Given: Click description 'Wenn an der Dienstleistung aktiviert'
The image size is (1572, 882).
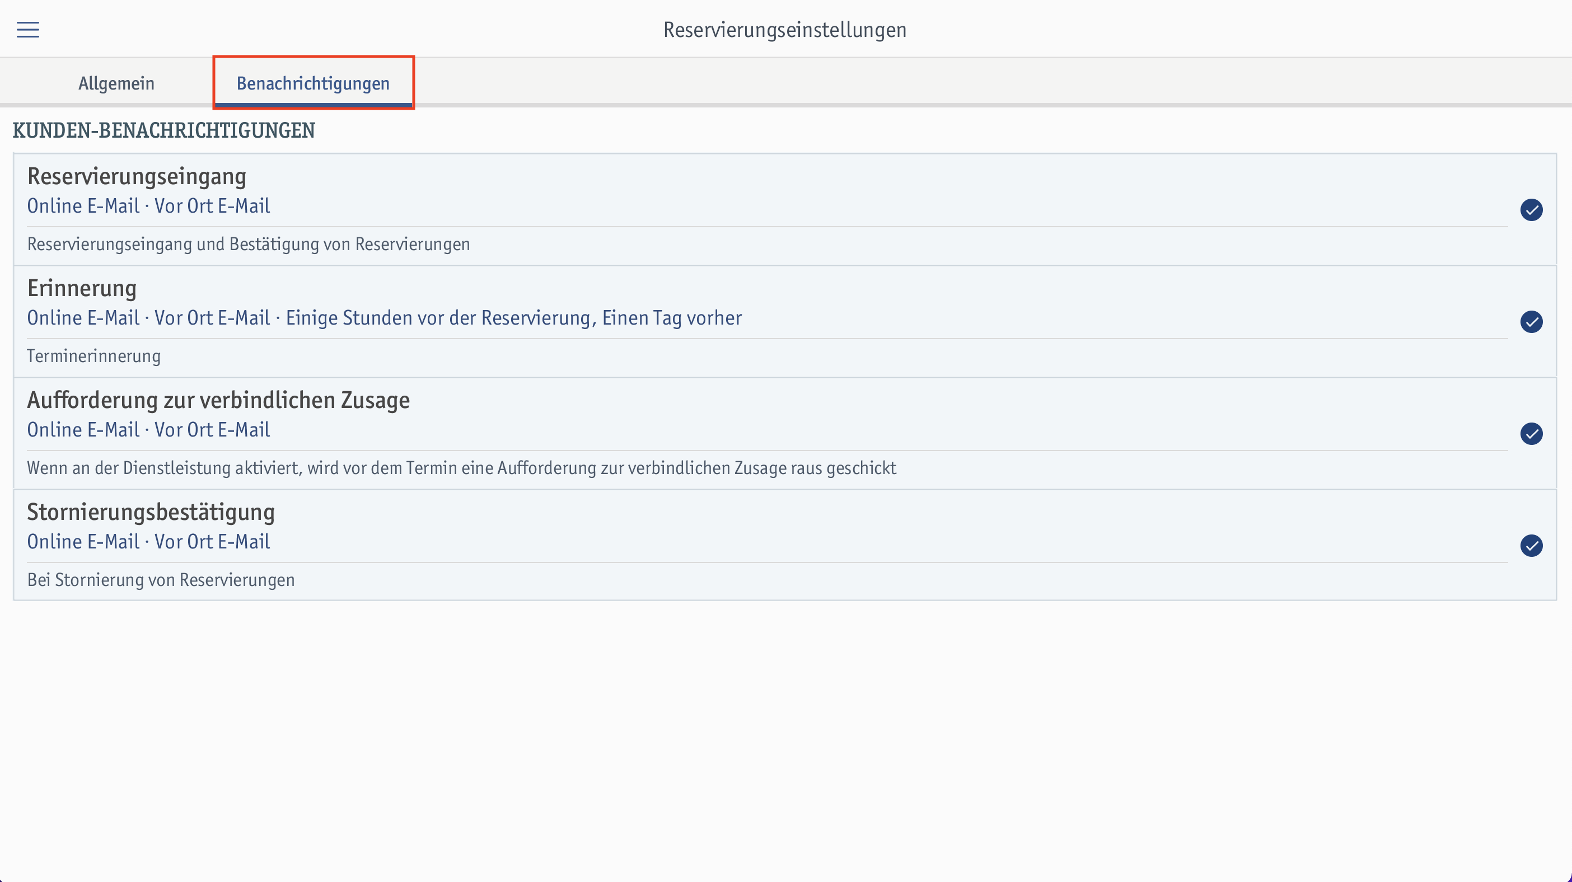Looking at the screenshot, I should [x=461, y=468].
